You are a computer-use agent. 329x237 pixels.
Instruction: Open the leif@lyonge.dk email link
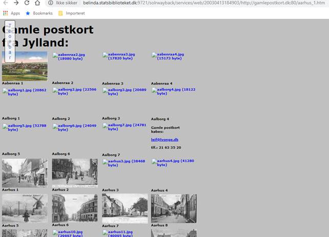(164, 140)
